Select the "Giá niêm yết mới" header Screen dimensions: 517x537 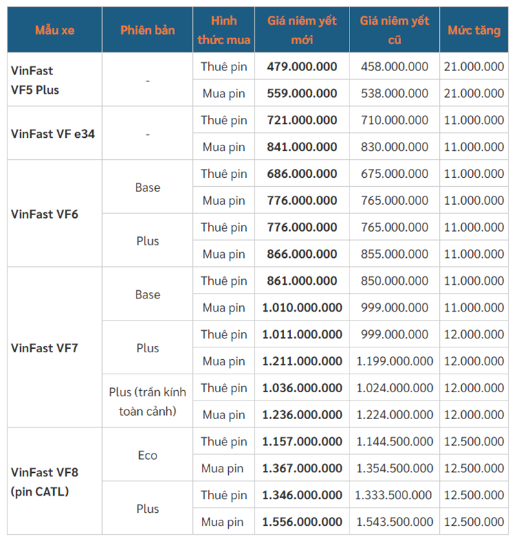(302, 30)
